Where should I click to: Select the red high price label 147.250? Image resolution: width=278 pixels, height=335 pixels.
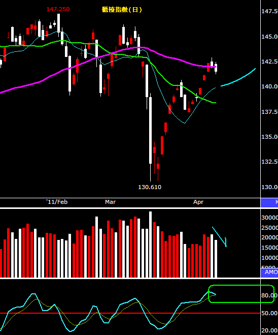[58, 9]
